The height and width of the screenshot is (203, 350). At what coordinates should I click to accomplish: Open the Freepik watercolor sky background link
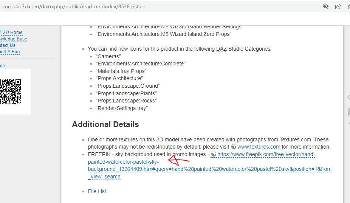(x=209, y=169)
